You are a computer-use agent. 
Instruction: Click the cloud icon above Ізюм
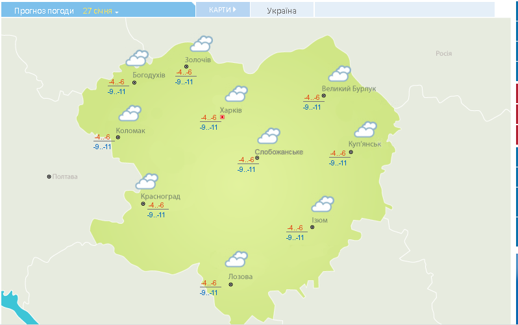tap(323, 204)
